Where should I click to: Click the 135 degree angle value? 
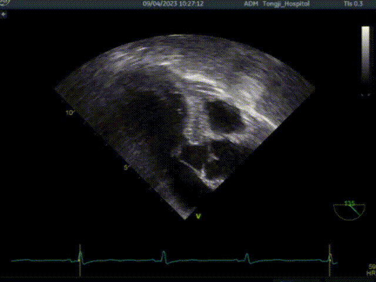pyautogui.click(x=350, y=203)
